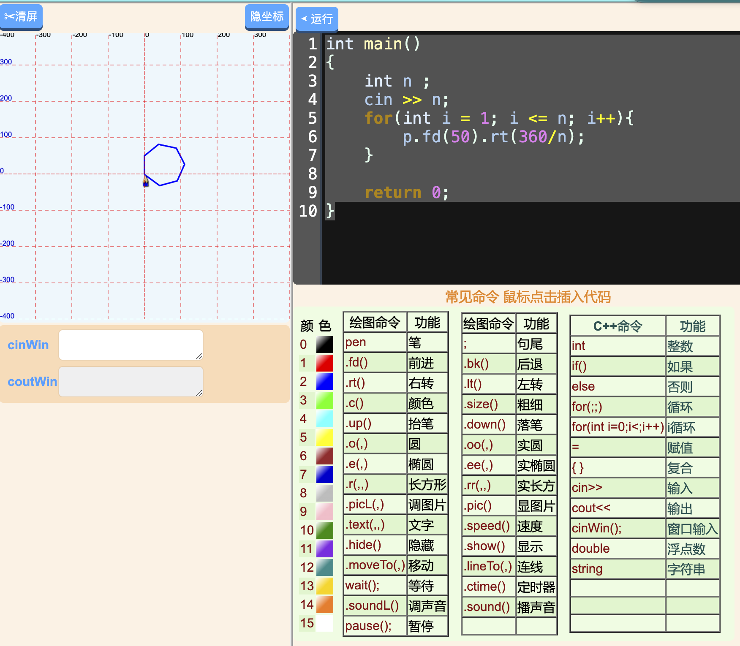740x646 pixels.
Task: Insert the cin>> input command
Action: click(618, 488)
